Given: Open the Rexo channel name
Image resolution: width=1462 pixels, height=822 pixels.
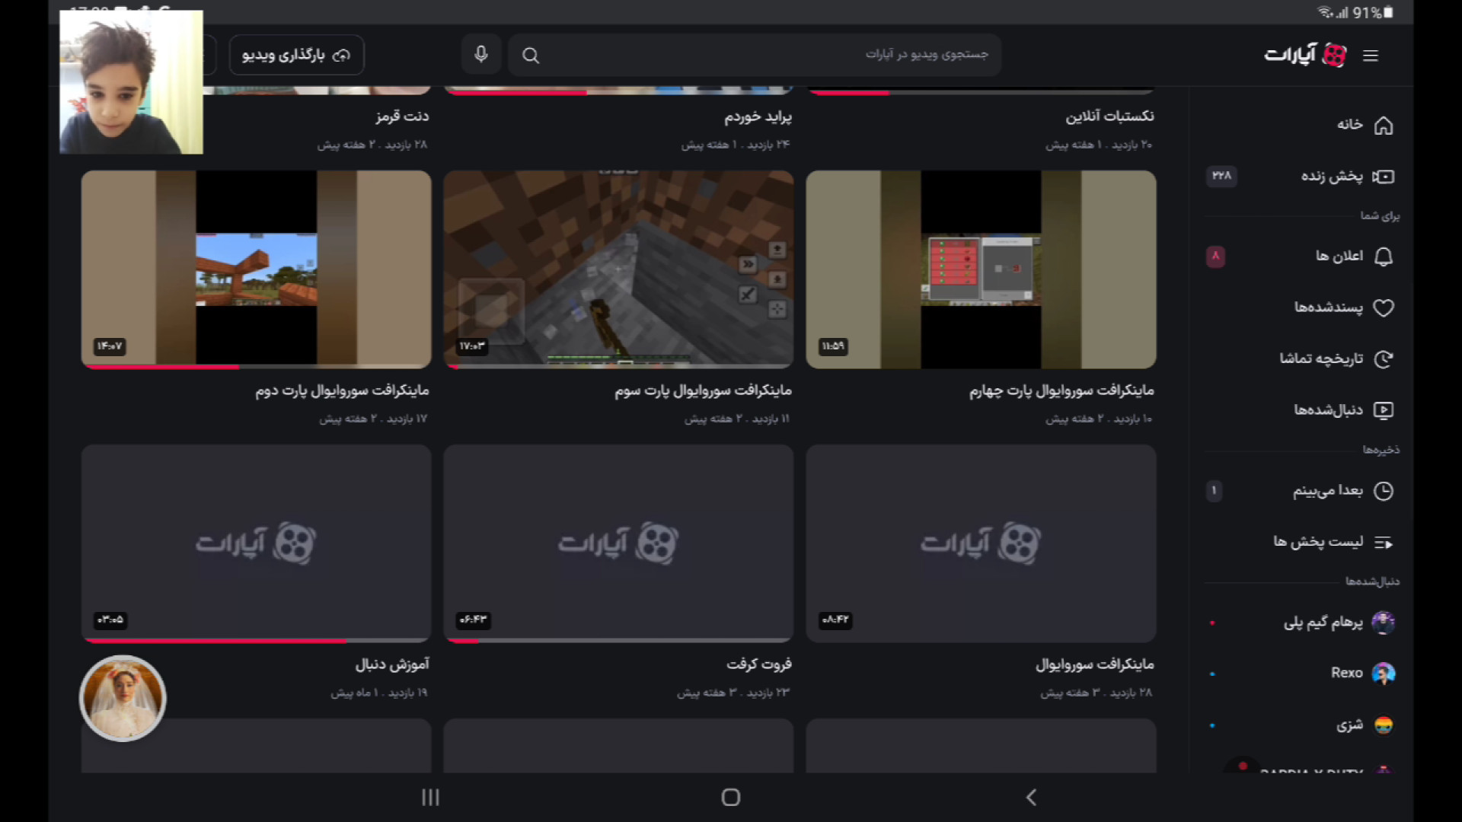Looking at the screenshot, I should pyautogui.click(x=1346, y=673).
